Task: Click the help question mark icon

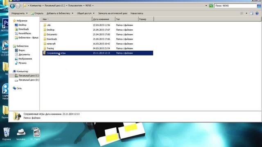Action: pyautogui.click(x=257, y=13)
